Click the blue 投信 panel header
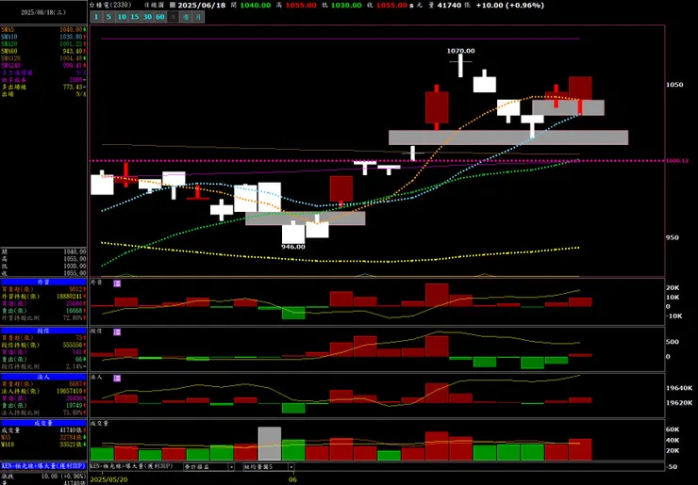 coord(43,331)
